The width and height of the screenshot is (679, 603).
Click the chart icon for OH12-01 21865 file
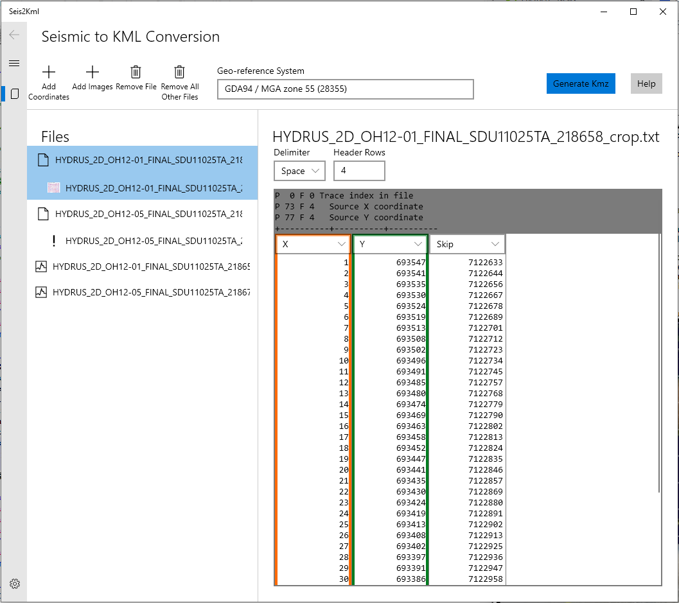click(41, 267)
